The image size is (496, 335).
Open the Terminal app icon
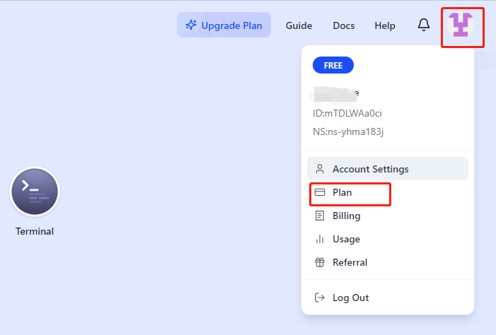tap(35, 192)
